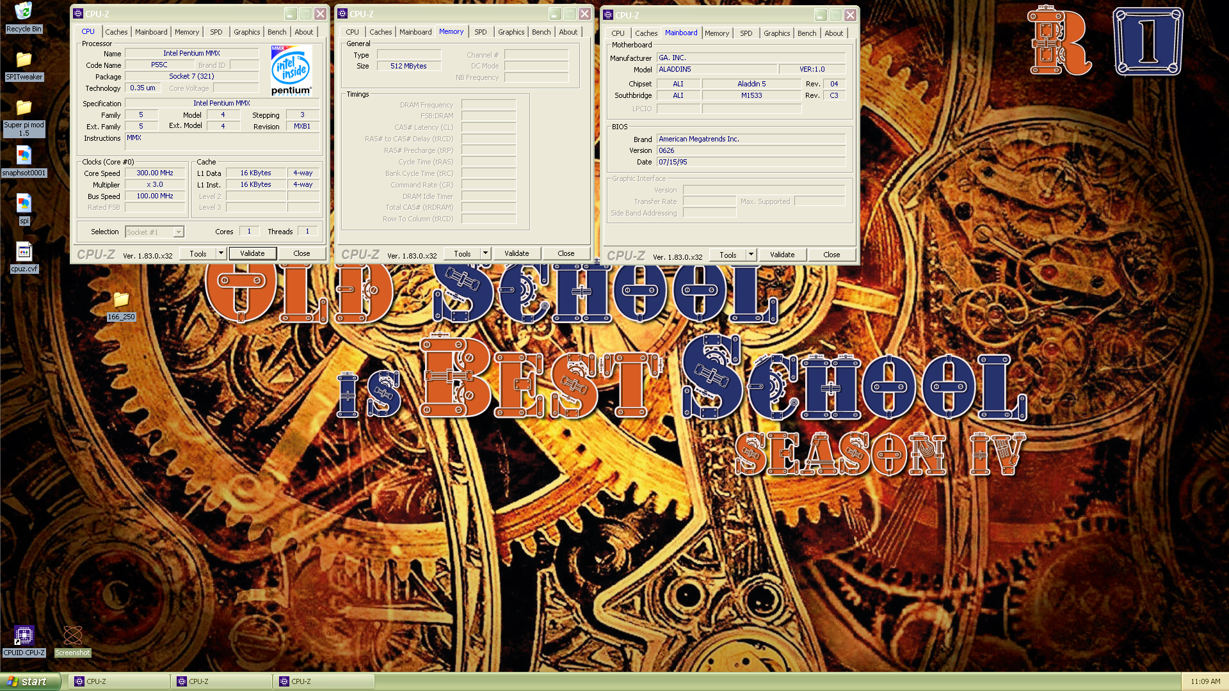Open Tools dropdown arrow in CPU window
Screen dimensions: 1229x691
[x=221, y=253]
